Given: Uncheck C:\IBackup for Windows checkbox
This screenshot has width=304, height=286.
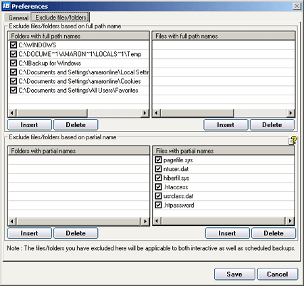Looking at the screenshot, I should 14,63.
